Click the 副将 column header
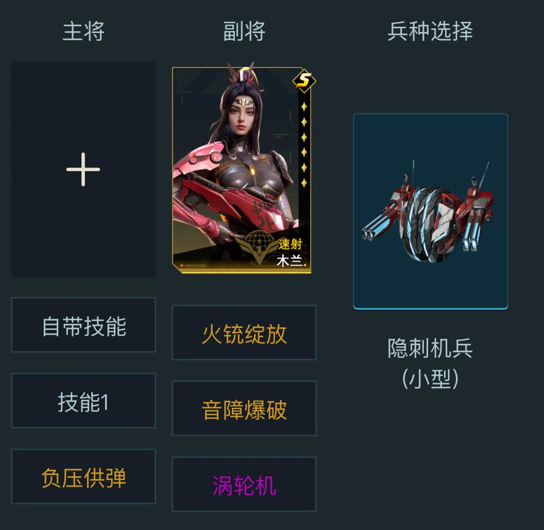Viewport: 544px width, 530px height. coord(244,31)
